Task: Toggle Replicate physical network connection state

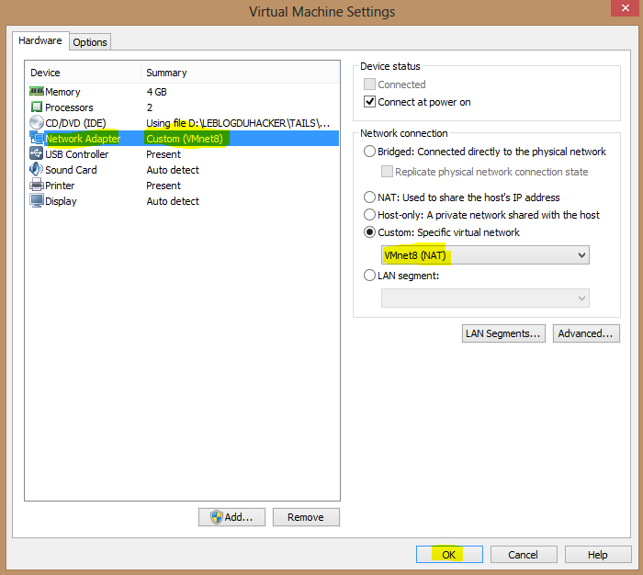Action: (387, 172)
